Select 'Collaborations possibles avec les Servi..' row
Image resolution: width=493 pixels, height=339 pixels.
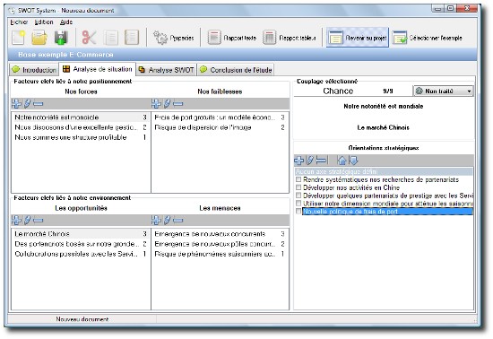[x=81, y=254]
